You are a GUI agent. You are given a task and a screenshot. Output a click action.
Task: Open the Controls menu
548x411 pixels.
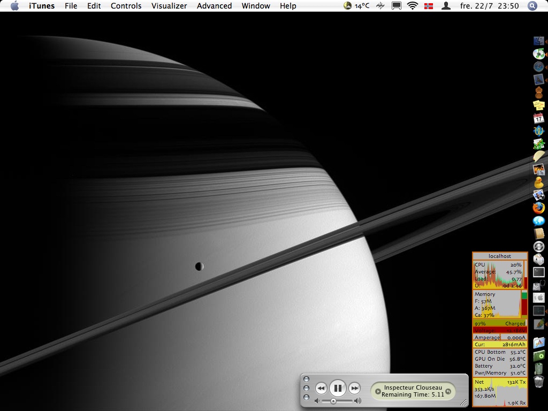pos(126,6)
